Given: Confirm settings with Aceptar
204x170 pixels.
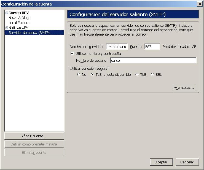Looking at the screenshot, I should [x=161, y=162].
